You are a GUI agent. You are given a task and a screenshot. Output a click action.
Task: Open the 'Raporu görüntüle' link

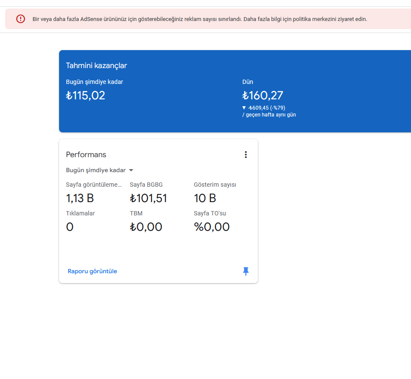pyautogui.click(x=92, y=271)
